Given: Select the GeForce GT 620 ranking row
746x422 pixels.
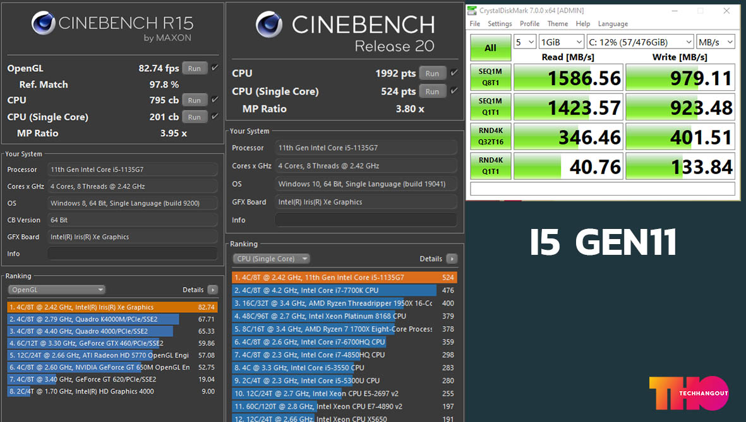Looking at the screenshot, I should tap(112, 379).
